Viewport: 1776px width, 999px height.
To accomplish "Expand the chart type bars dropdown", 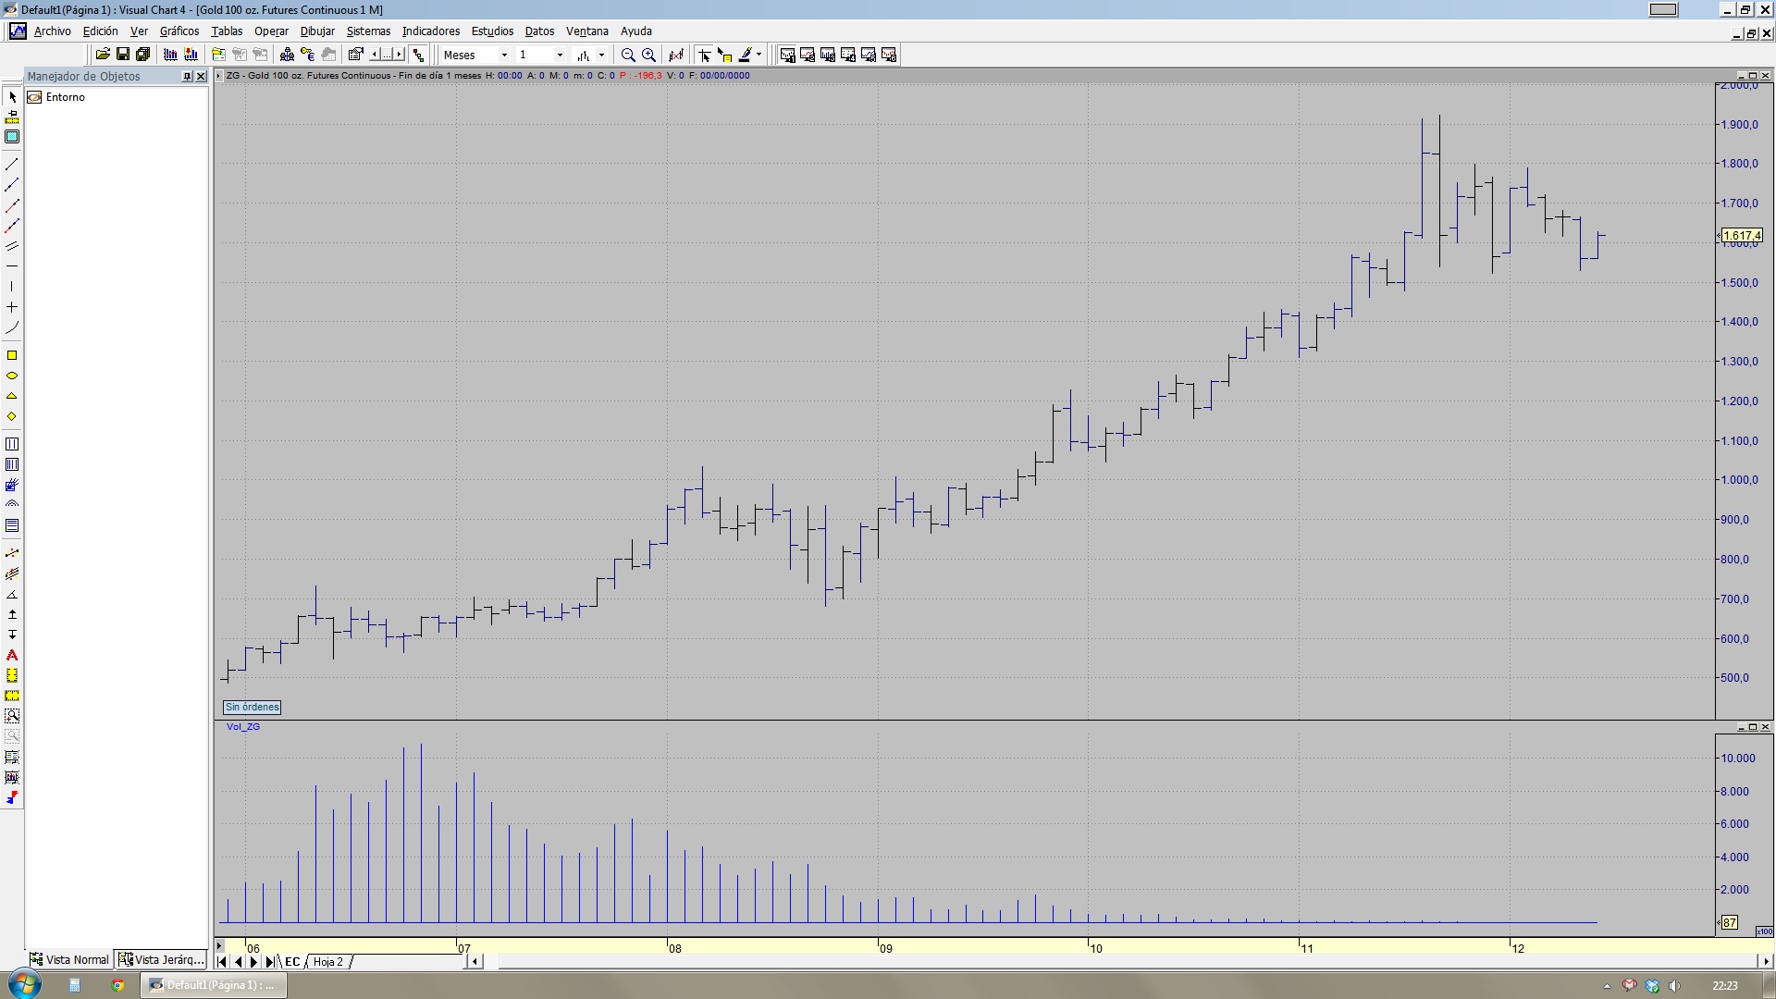I will [x=601, y=55].
